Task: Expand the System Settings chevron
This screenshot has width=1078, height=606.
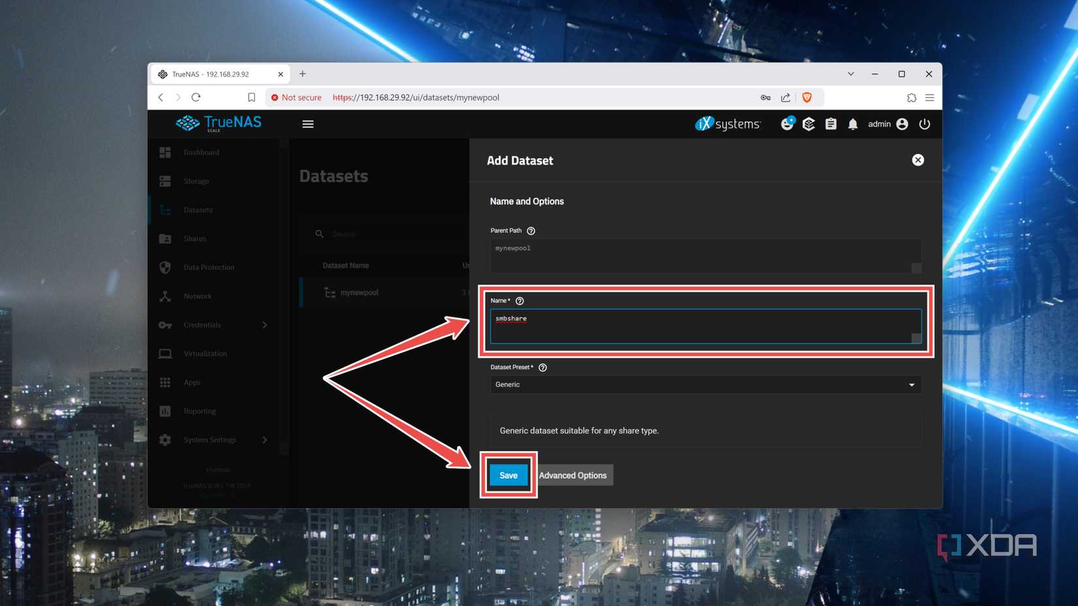Action: [x=265, y=439]
